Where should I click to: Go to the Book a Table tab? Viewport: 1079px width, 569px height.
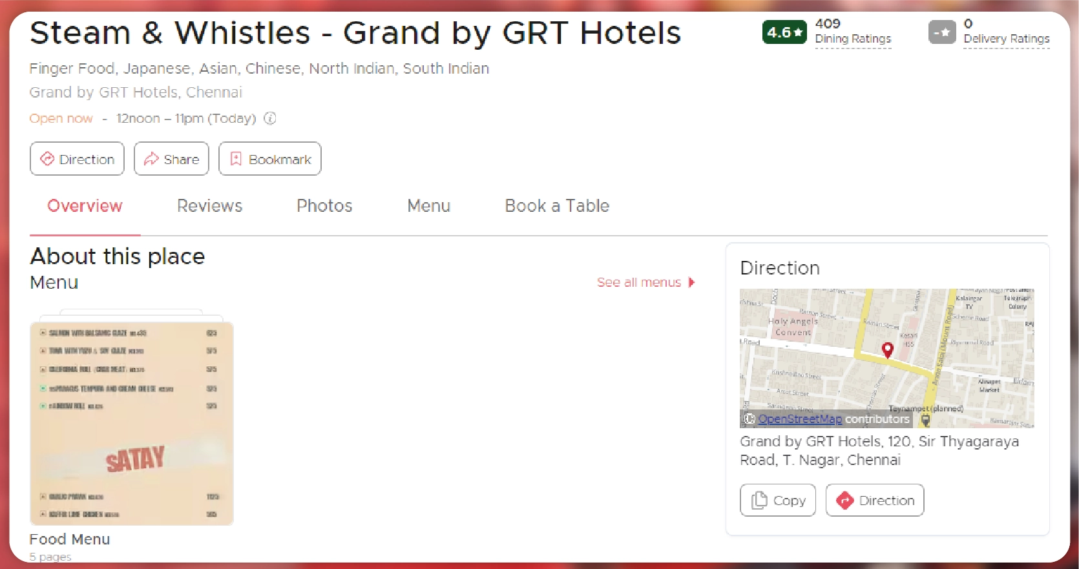[557, 206]
